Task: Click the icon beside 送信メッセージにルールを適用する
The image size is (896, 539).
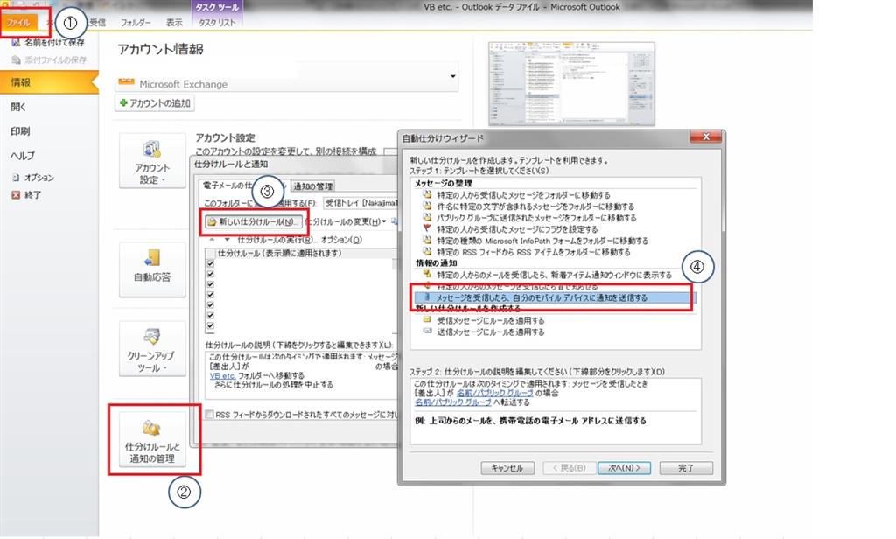Action: (427, 332)
